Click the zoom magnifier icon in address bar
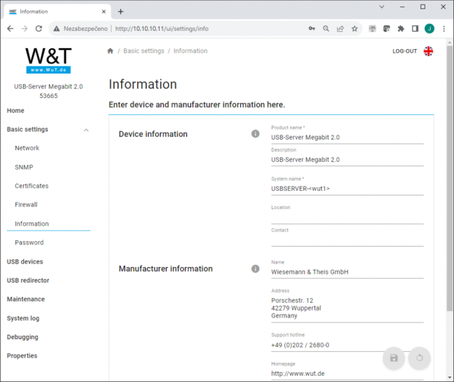 (x=326, y=29)
